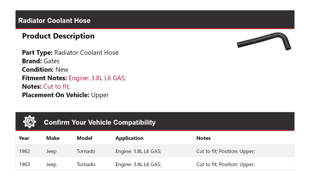This screenshot has height=181, width=310.
Task: Click the Radiator Coolant Hose header
Action: pyautogui.click(x=54, y=21)
